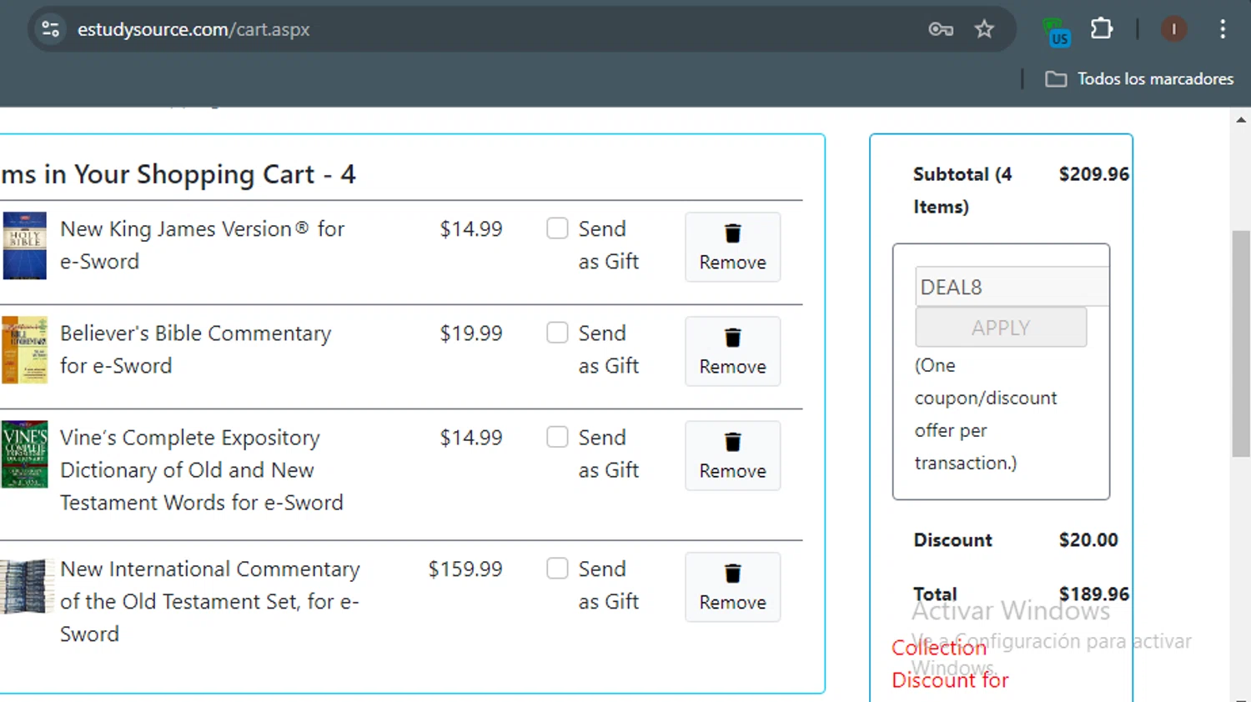Open the Chrome profile avatar
The image size is (1251, 702).
tap(1173, 29)
